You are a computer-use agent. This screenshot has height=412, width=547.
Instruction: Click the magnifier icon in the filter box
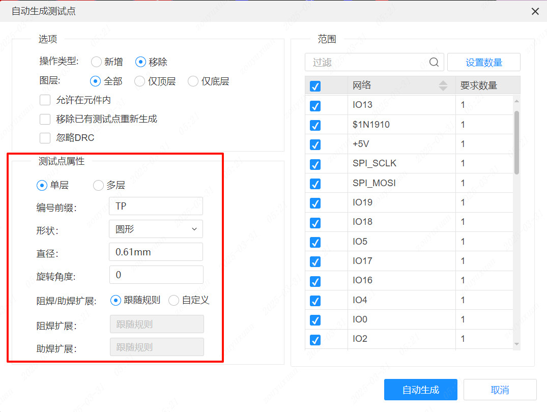pos(434,62)
